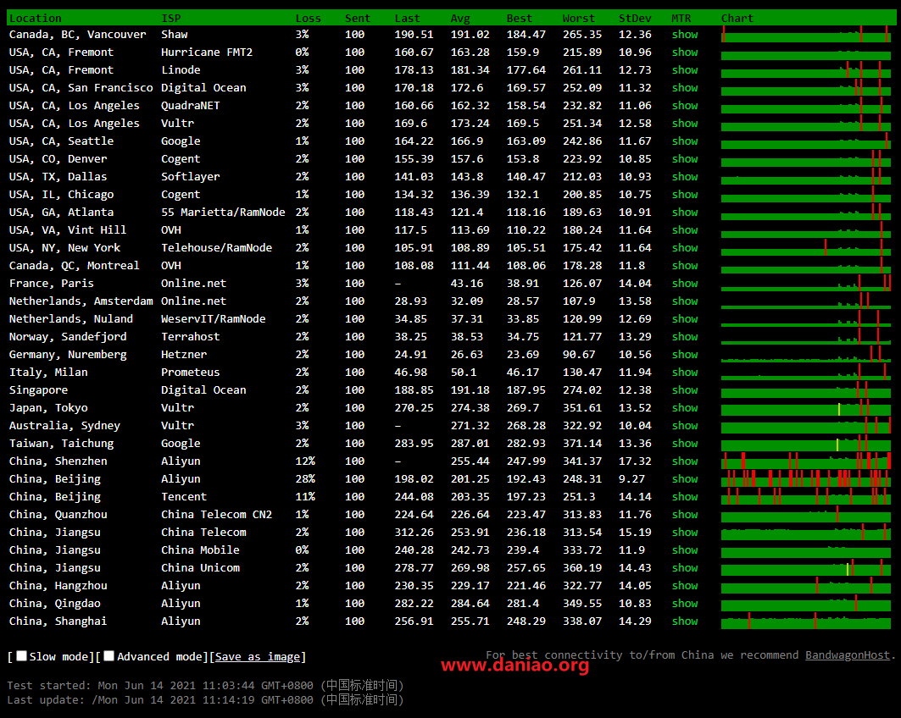Click the 28% loss value for Beijing Aliyun
The height and width of the screenshot is (718, 901).
pos(305,479)
